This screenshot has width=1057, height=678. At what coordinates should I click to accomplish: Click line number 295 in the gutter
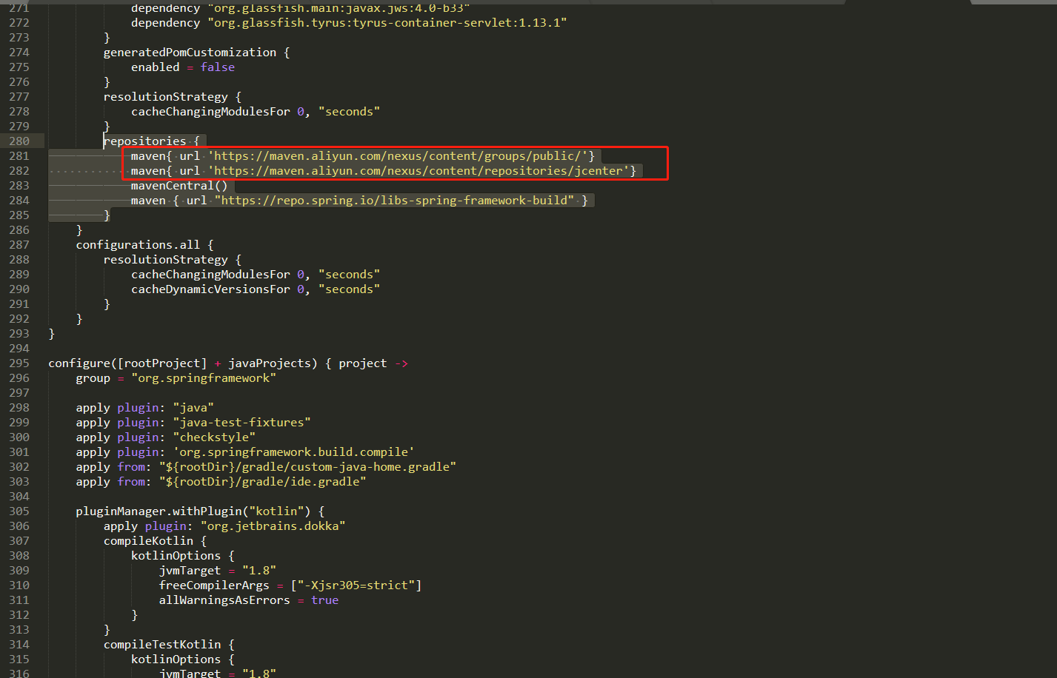tap(19, 363)
